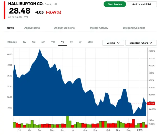
Task: Expand the Volume indicator dropdown
Action: coord(113,43)
